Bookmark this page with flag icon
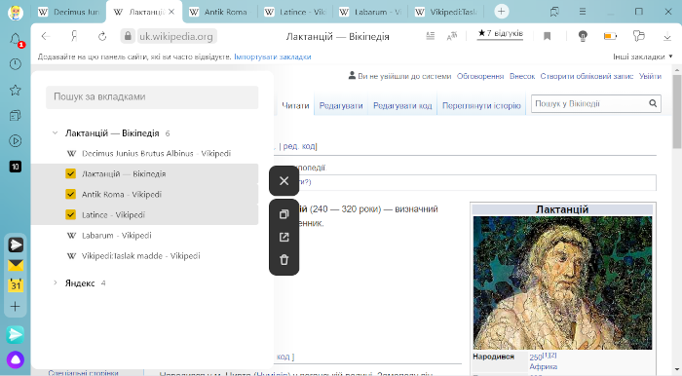Image resolution: width=682 pixels, height=376 pixels. [548, 36]
